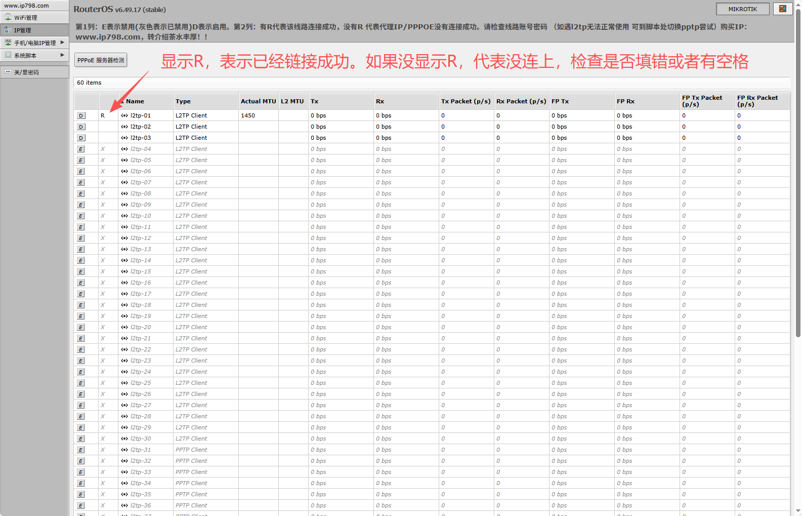Sort by the Actual MTU column header

(x=259, y=101)
